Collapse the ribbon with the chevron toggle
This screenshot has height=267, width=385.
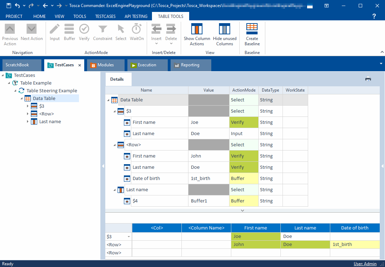[382, 52]
